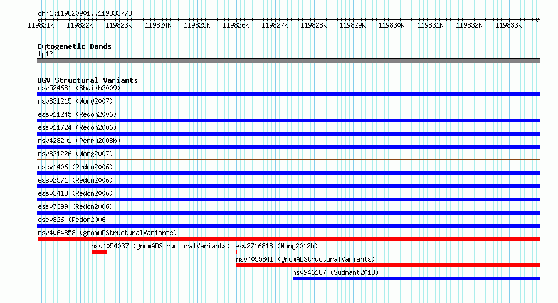This screenshot has width=558, height=303.
Task: Open nsv4055841 (gnomADStructuralVariants) label
Action: click(305, 259)
